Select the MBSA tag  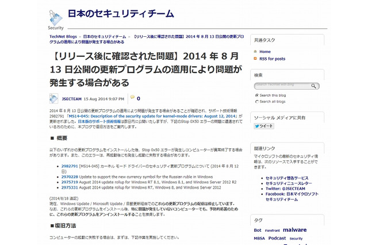click(259, 239)
